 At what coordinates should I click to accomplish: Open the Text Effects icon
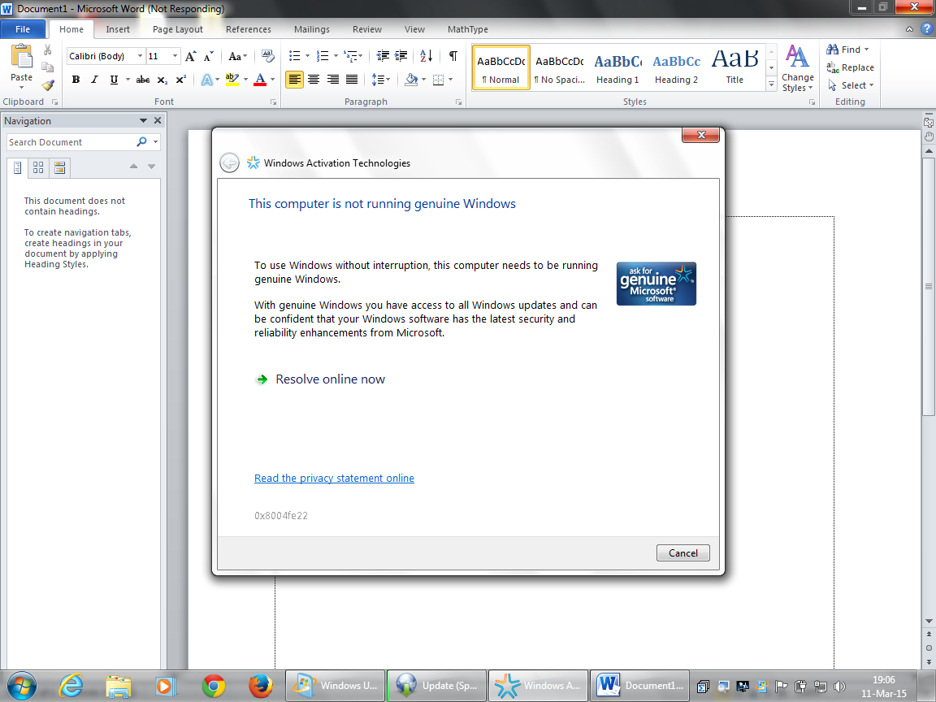tap(206, 80)
